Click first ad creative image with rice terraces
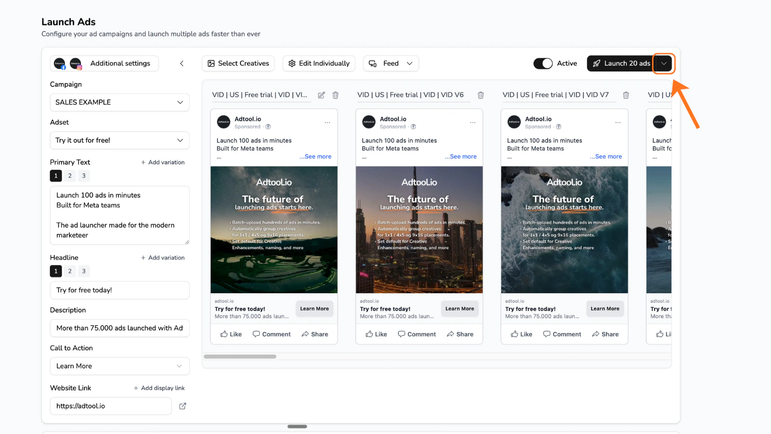 tap(274, 230)
